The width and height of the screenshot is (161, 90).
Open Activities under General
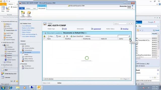(27, 46)
